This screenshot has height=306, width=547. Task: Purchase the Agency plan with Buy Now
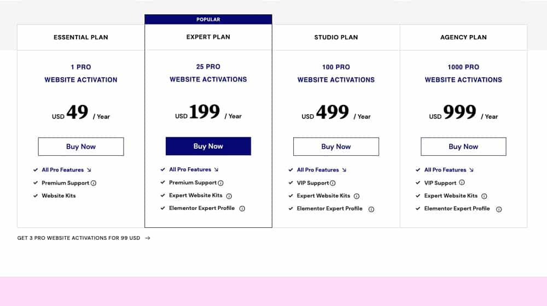click(x=463, y=146)
